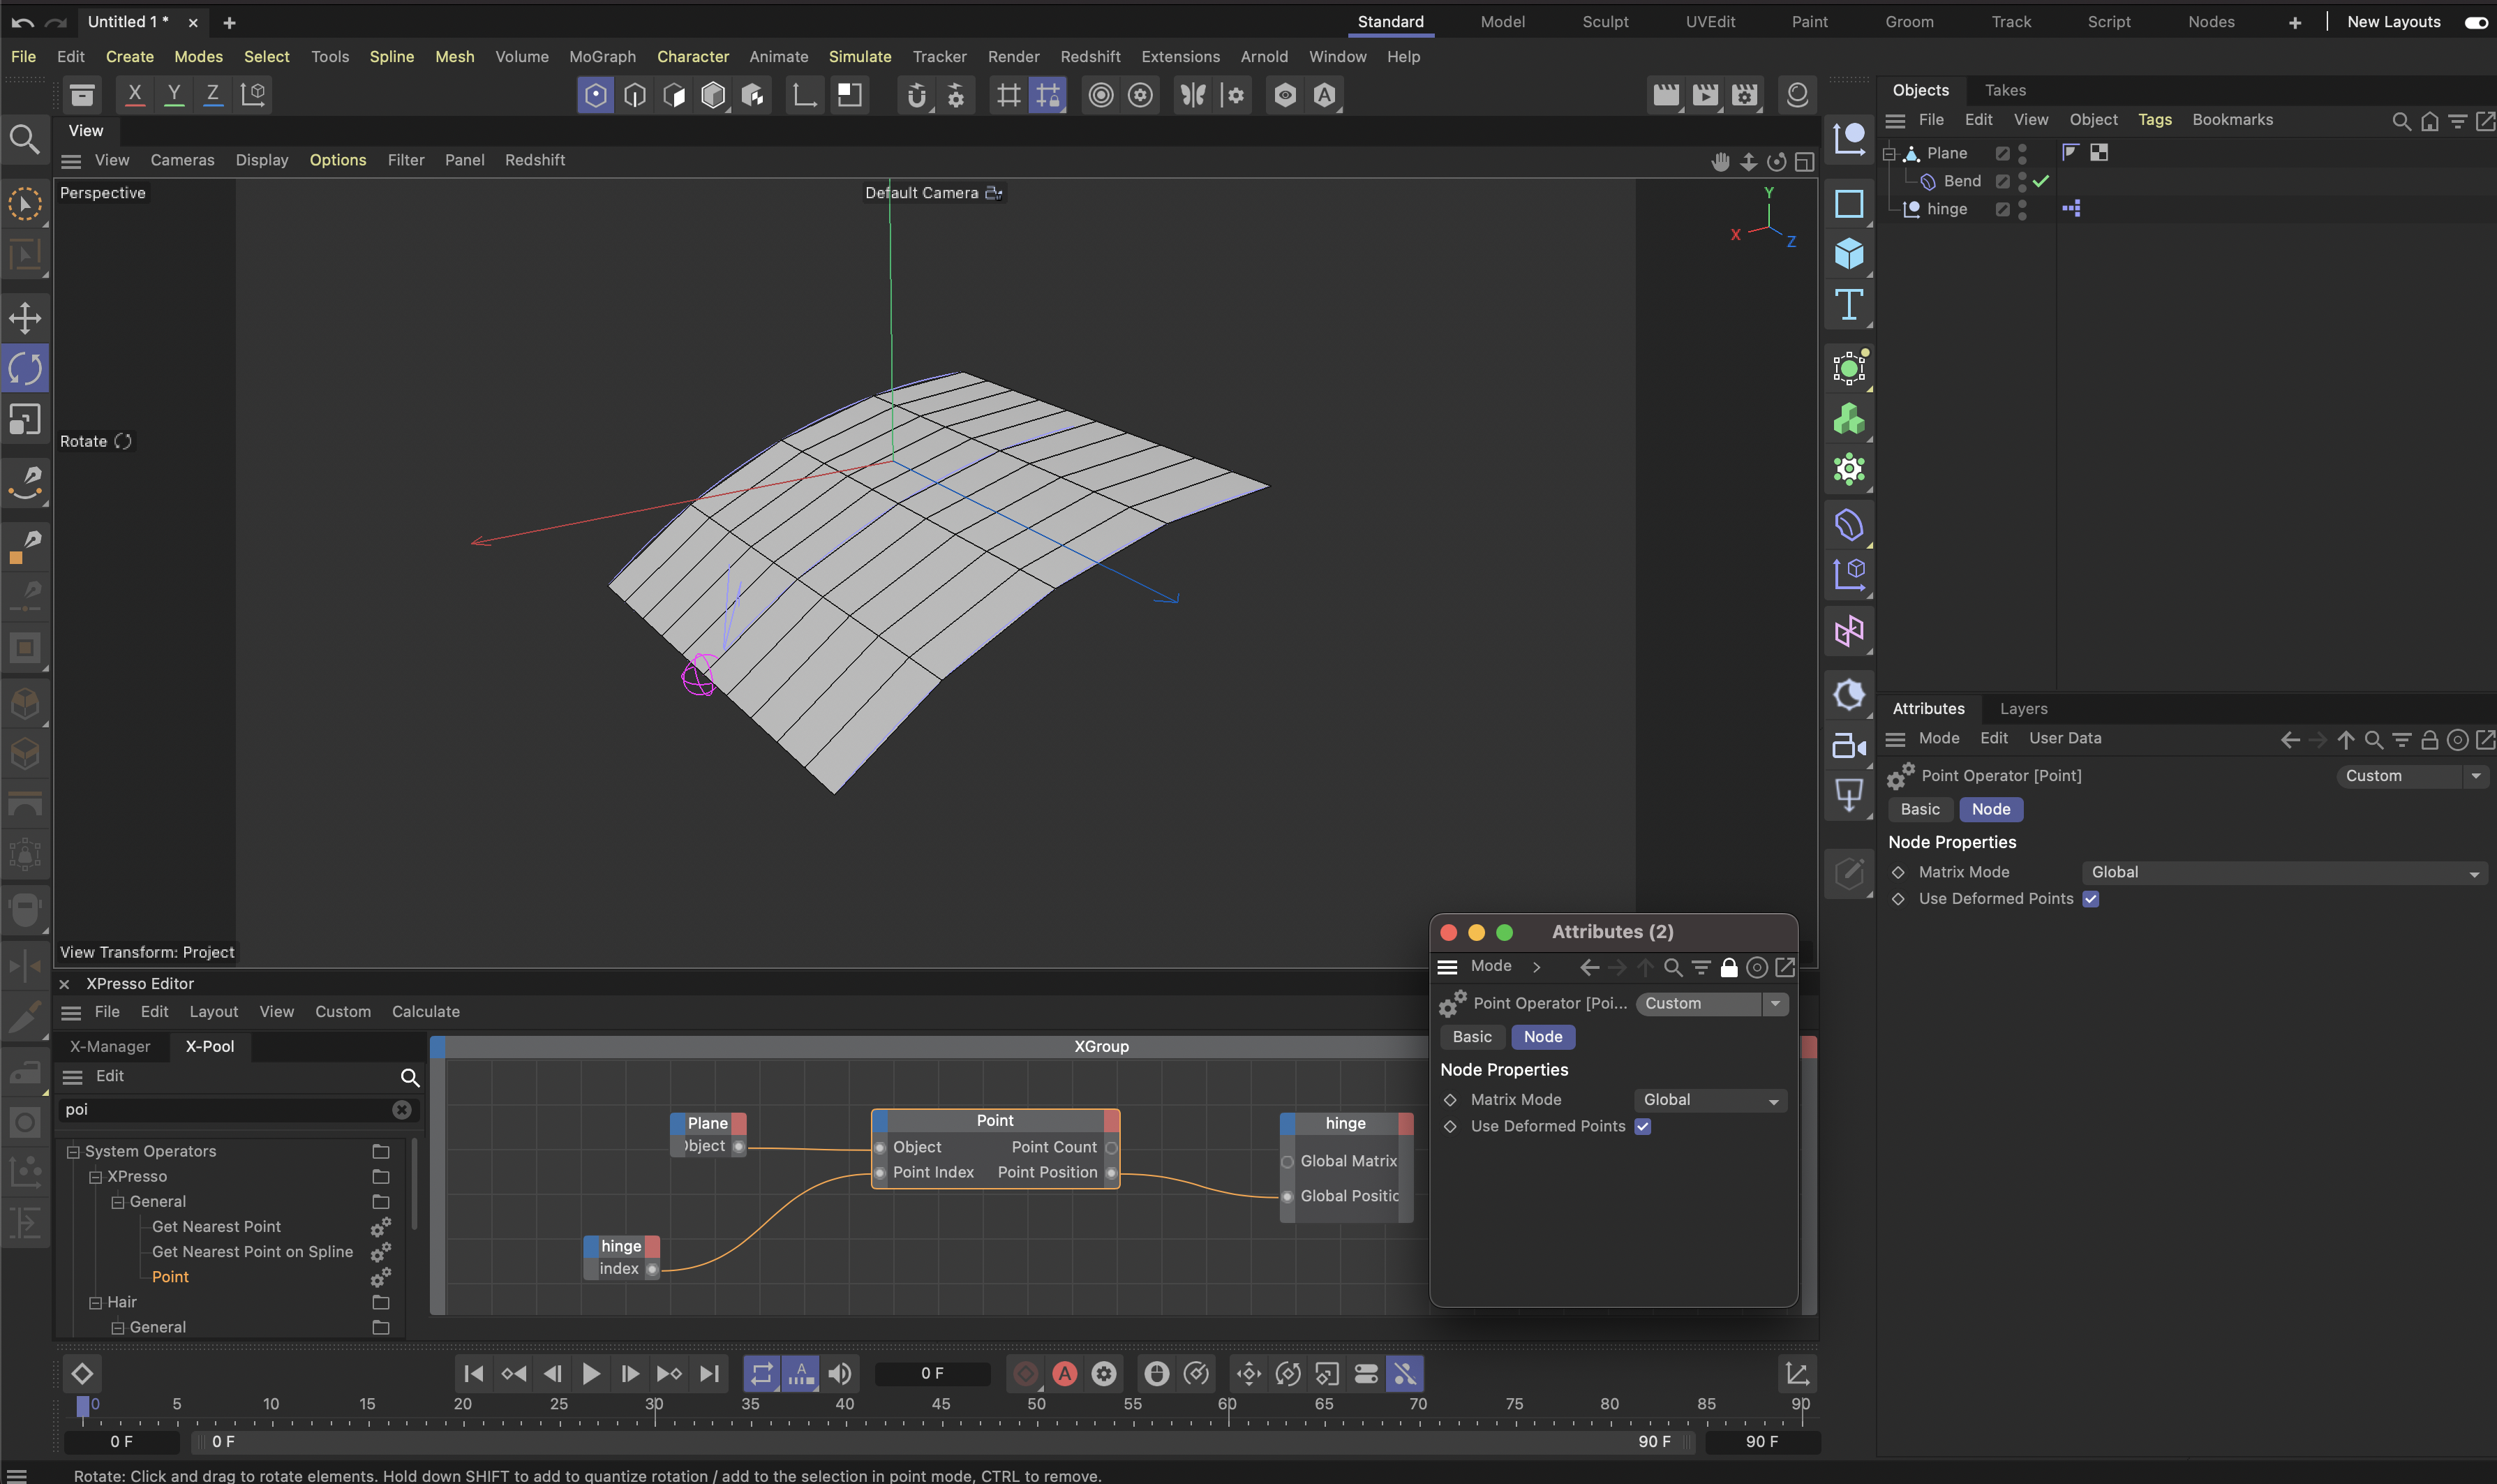Image resolution: width=2497 pixels, height=1484 pixels.
Task: Collapse System Operators folder in X-Pool
Action: coord(73,1152)
